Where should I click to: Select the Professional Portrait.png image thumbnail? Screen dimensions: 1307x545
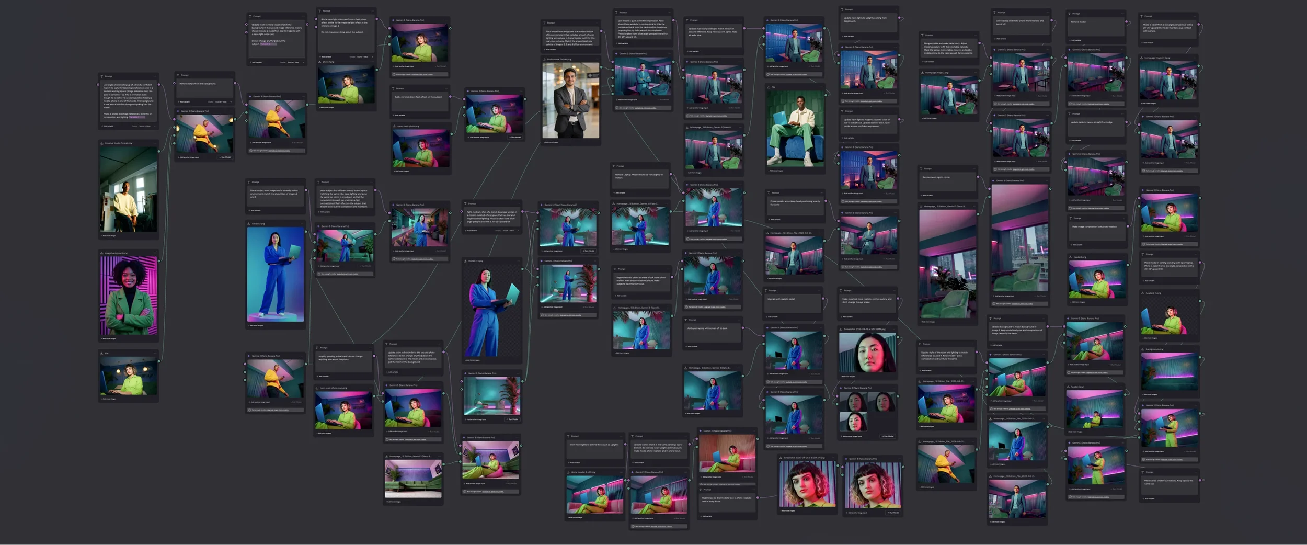(571, 100)
